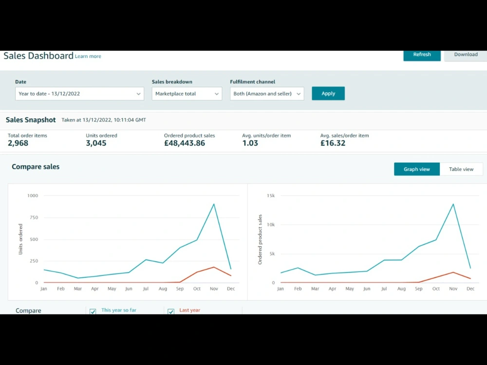Apply the selected dashboard filters

tap(328, 93)
